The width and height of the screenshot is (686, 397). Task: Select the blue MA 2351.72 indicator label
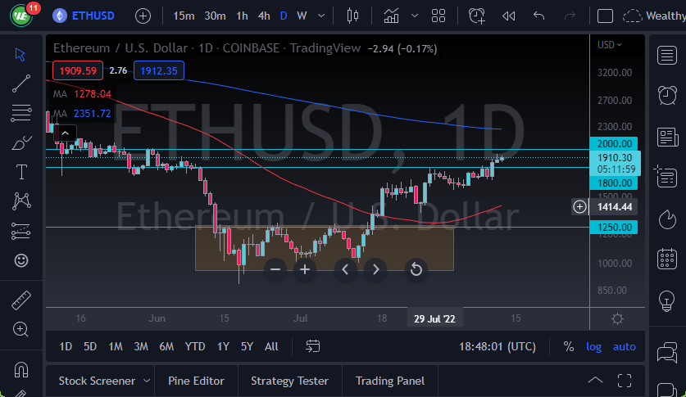(82, 114)
